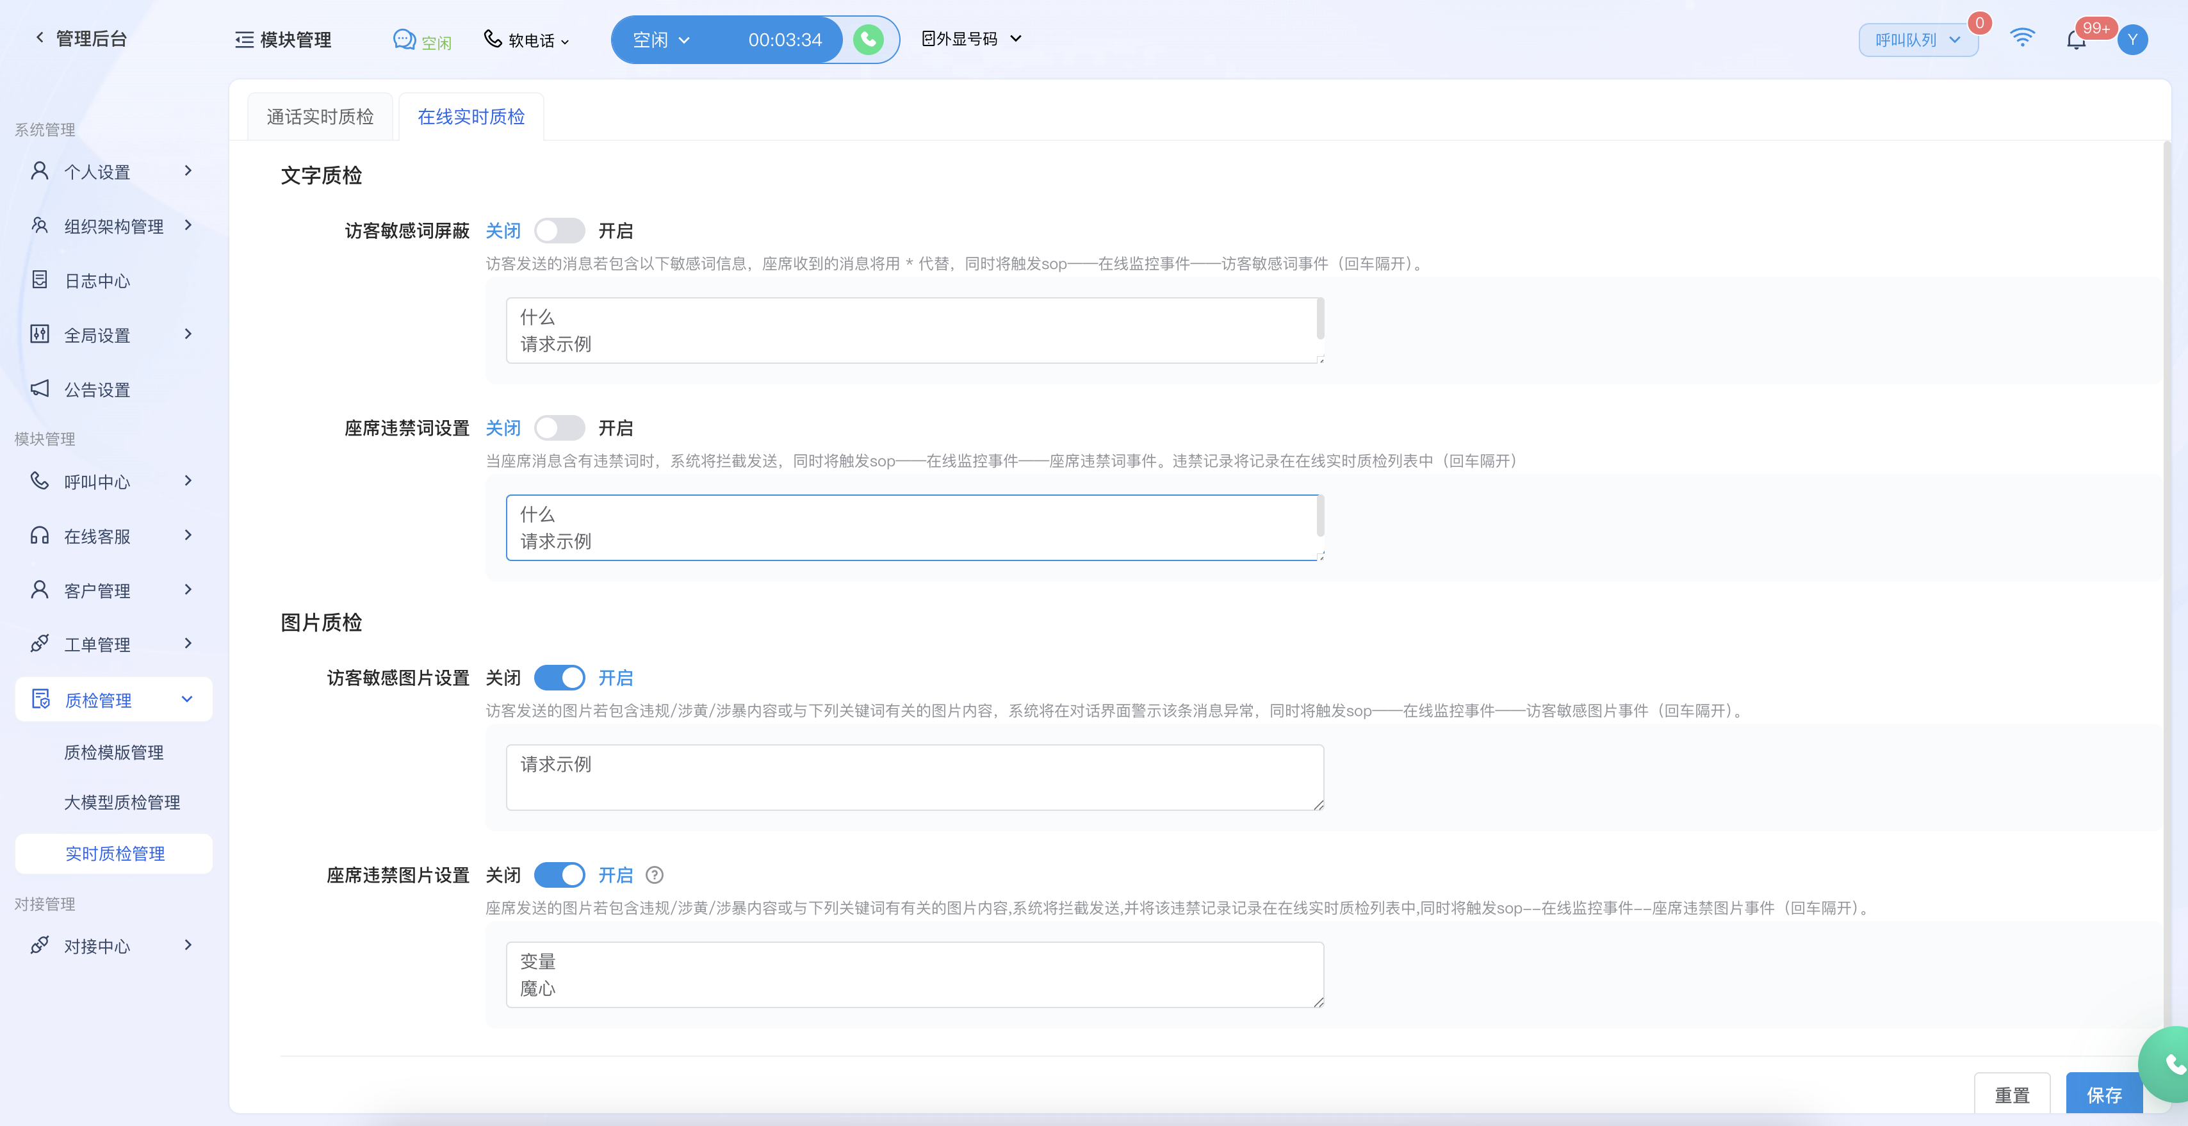Click the green phone call button
This screenshot has width=2188, height=1126.
point(868,39)
